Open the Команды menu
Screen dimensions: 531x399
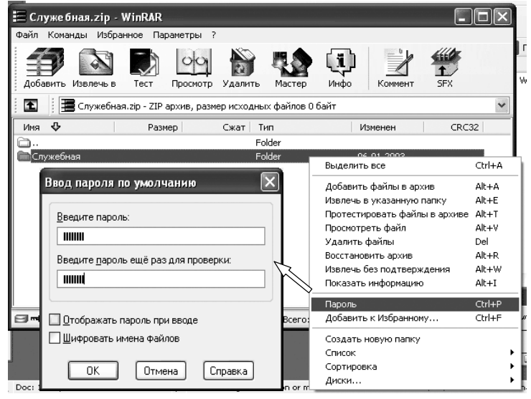67,35
